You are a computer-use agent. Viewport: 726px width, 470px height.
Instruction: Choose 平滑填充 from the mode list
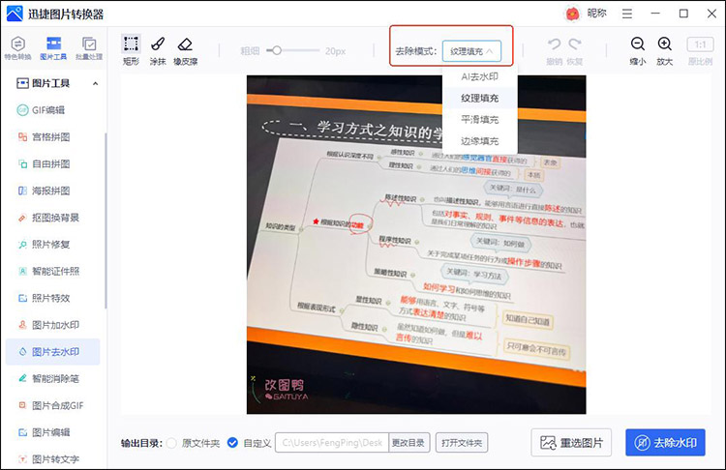(479, 120)
